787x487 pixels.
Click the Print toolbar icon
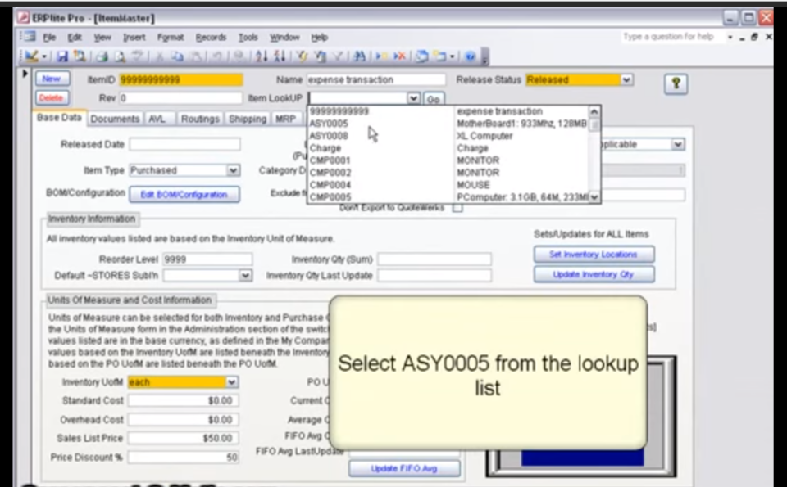(x=102, y=56)
